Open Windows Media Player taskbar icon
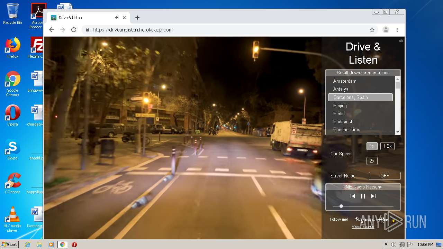This screenshot has height=249, width=443. 51,245
